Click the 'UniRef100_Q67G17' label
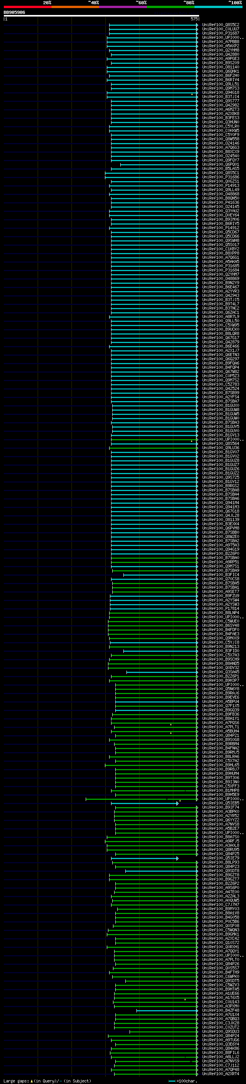The height and width of the screenshot is (1084, 246). (x=221, y=338)
